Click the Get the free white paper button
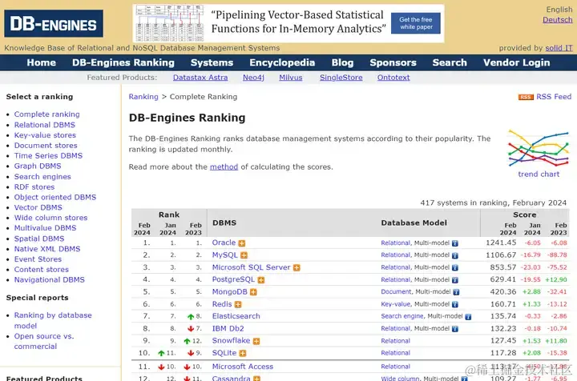Viewport: 577px width, 381px height. point(416,23)
